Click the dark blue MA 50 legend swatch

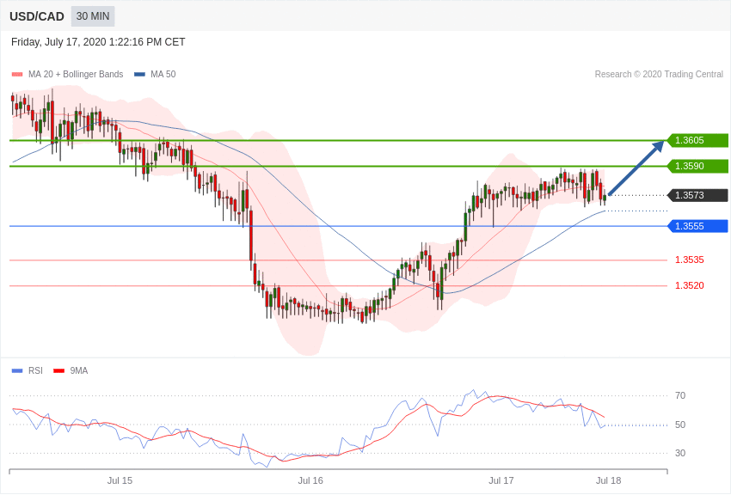pos(139,75)
